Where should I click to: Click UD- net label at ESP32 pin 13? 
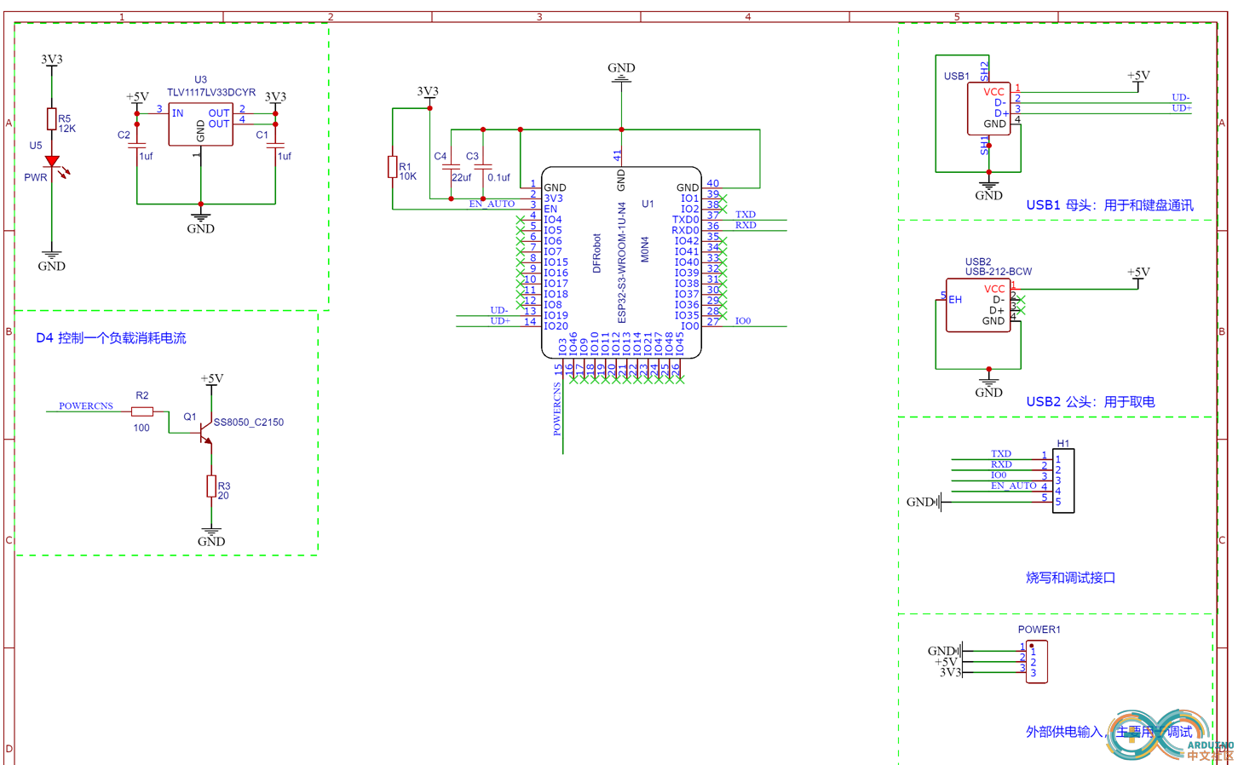click(499, 310)
